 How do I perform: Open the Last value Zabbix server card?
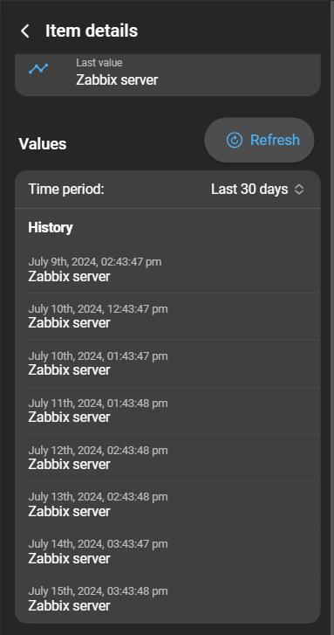(x=167, y=75)
